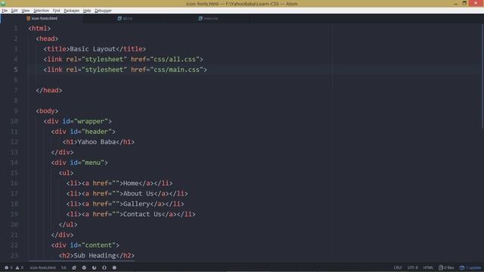The width and height of the screenshot is (484, 272).
Task: Click the Atom logo in title bar
Action: coord(3,3)
